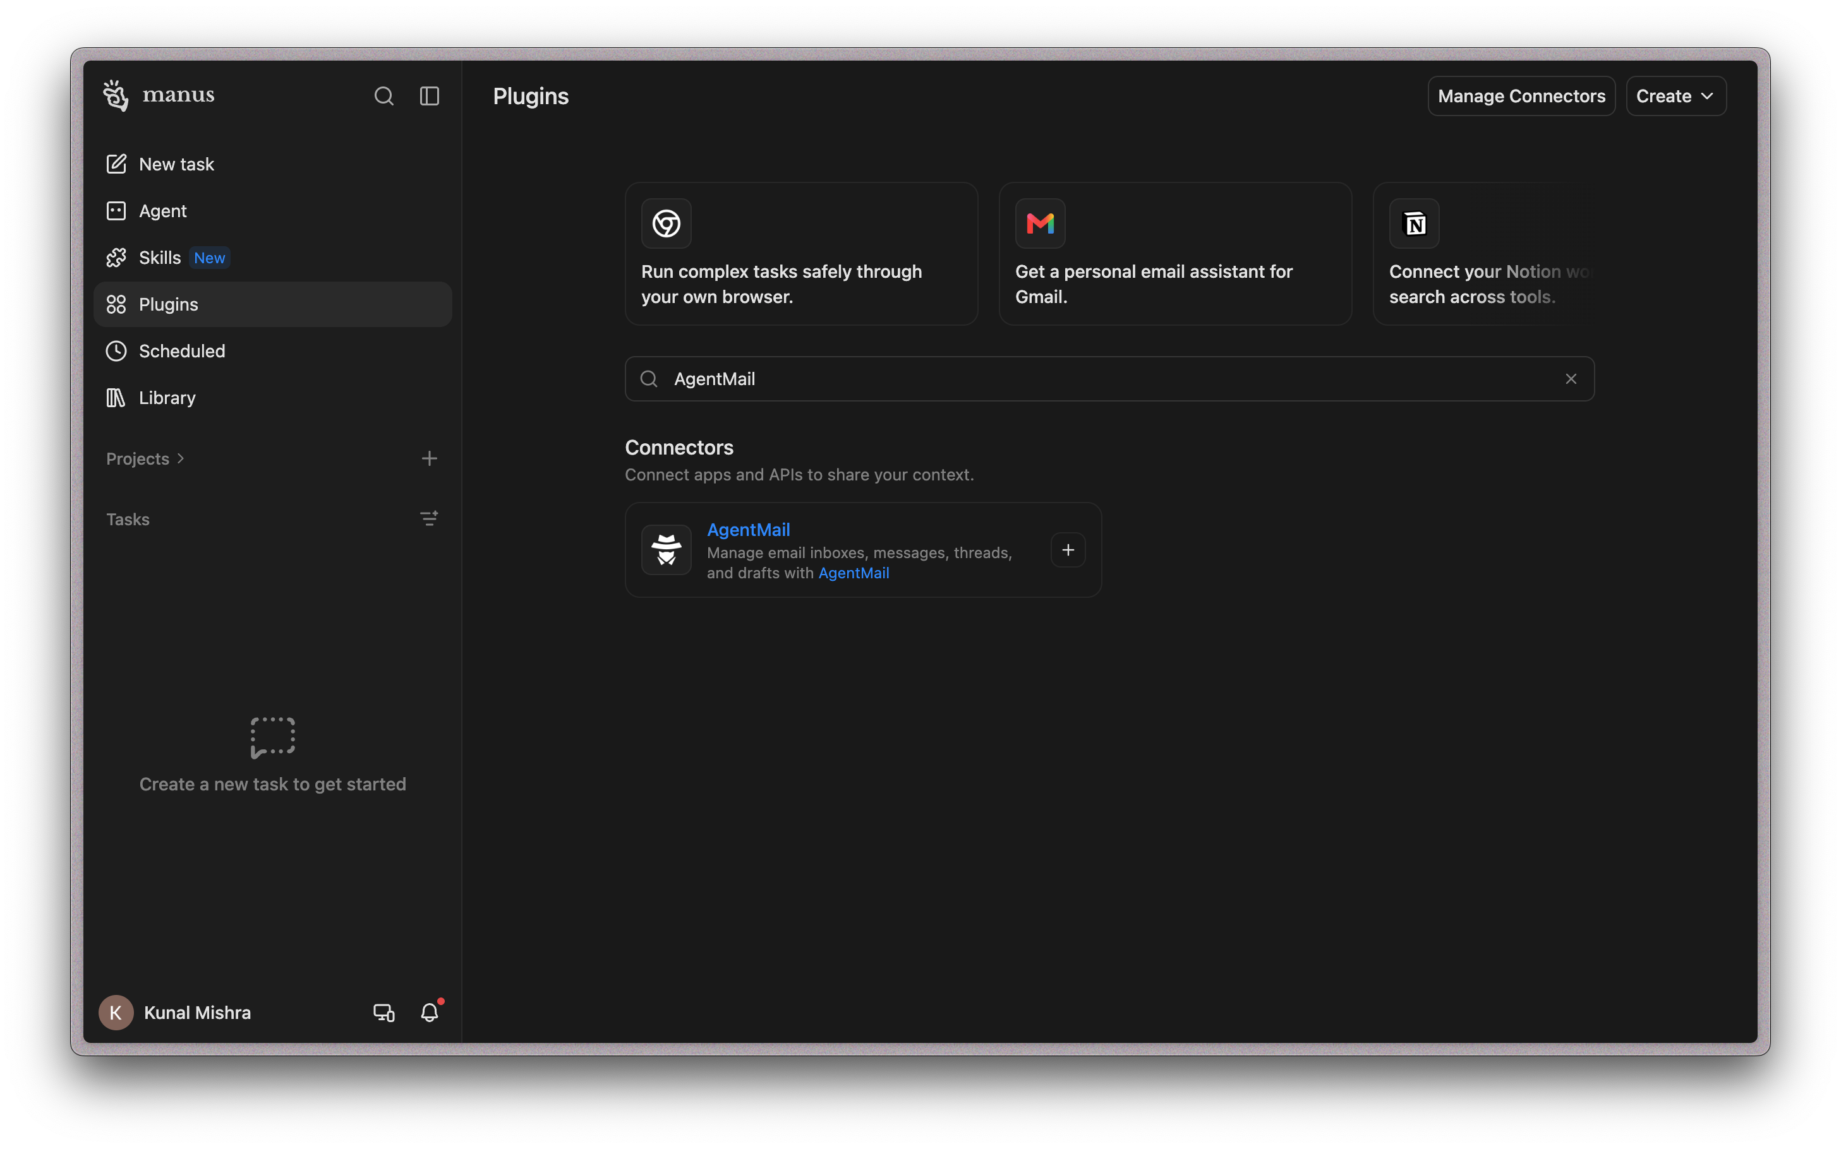
Task: Click 'Create a new task to get started'
Action: pyautogui.click(x=272, y=784)
